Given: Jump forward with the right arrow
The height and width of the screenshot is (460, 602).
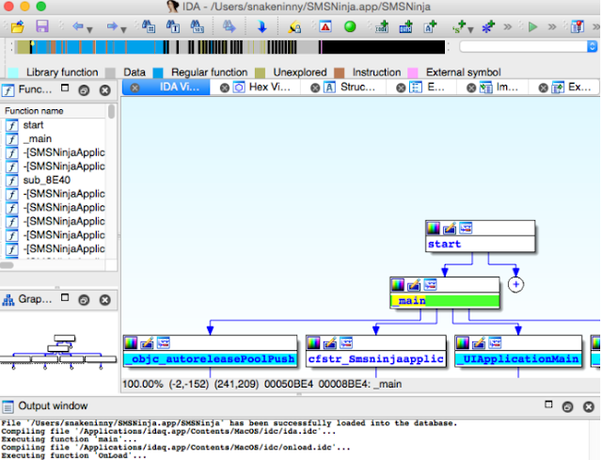Looking at the screenshot, I should [112, 26].
